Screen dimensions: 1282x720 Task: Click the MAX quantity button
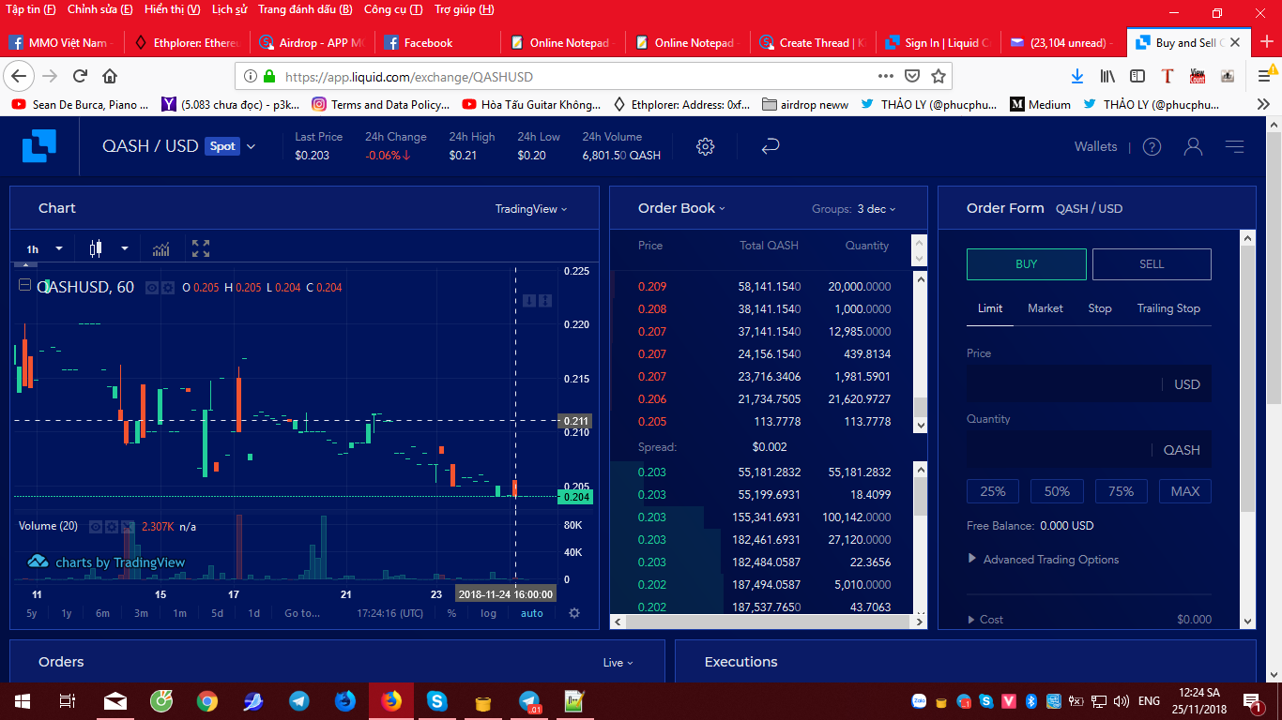(1185, 491)
